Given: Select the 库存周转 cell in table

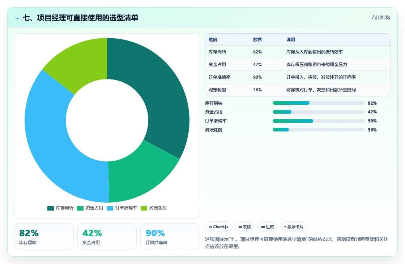Looking at the screenshot, I should point(217,52).
